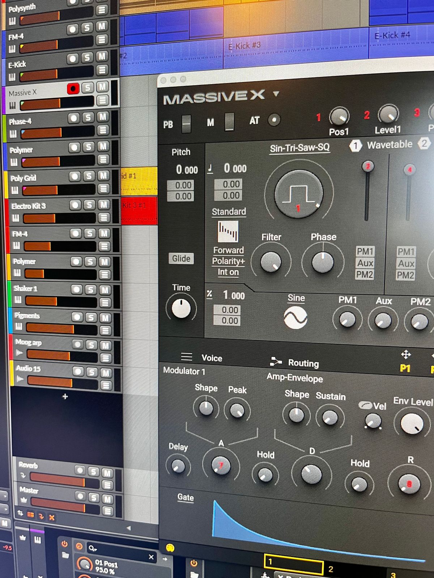The width and height of the screenshot is (434, 578).
Task: Click the AT aftertouch indicator button
Action: click(274, 120)
